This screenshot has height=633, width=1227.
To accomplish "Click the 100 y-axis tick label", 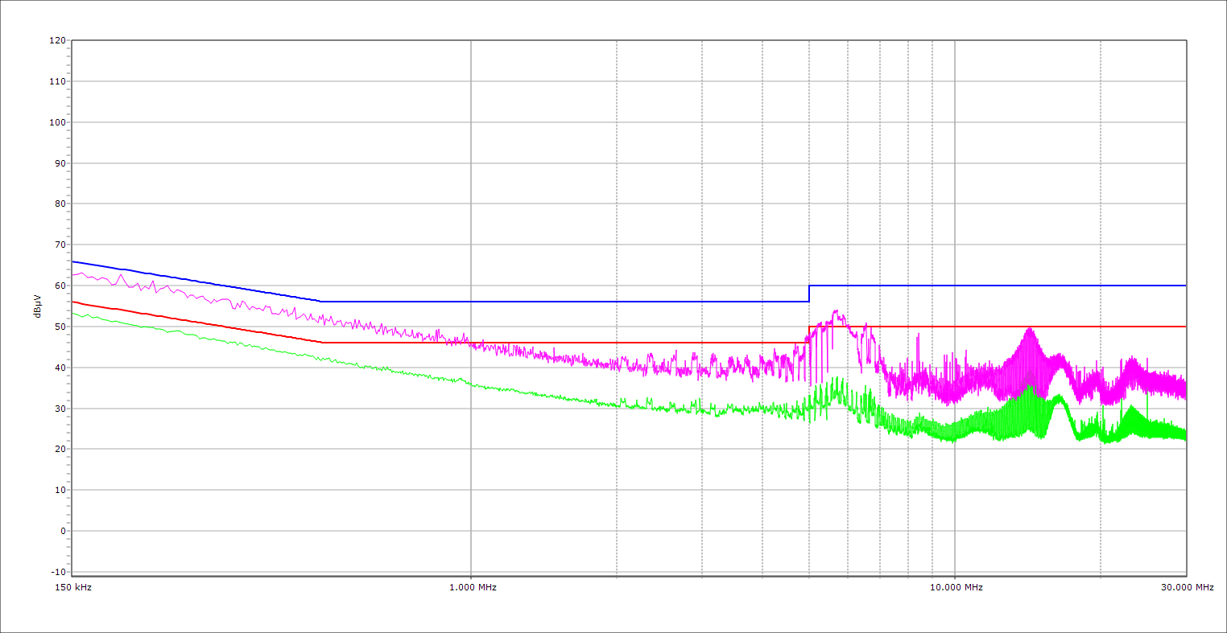I will click(57, 122).
